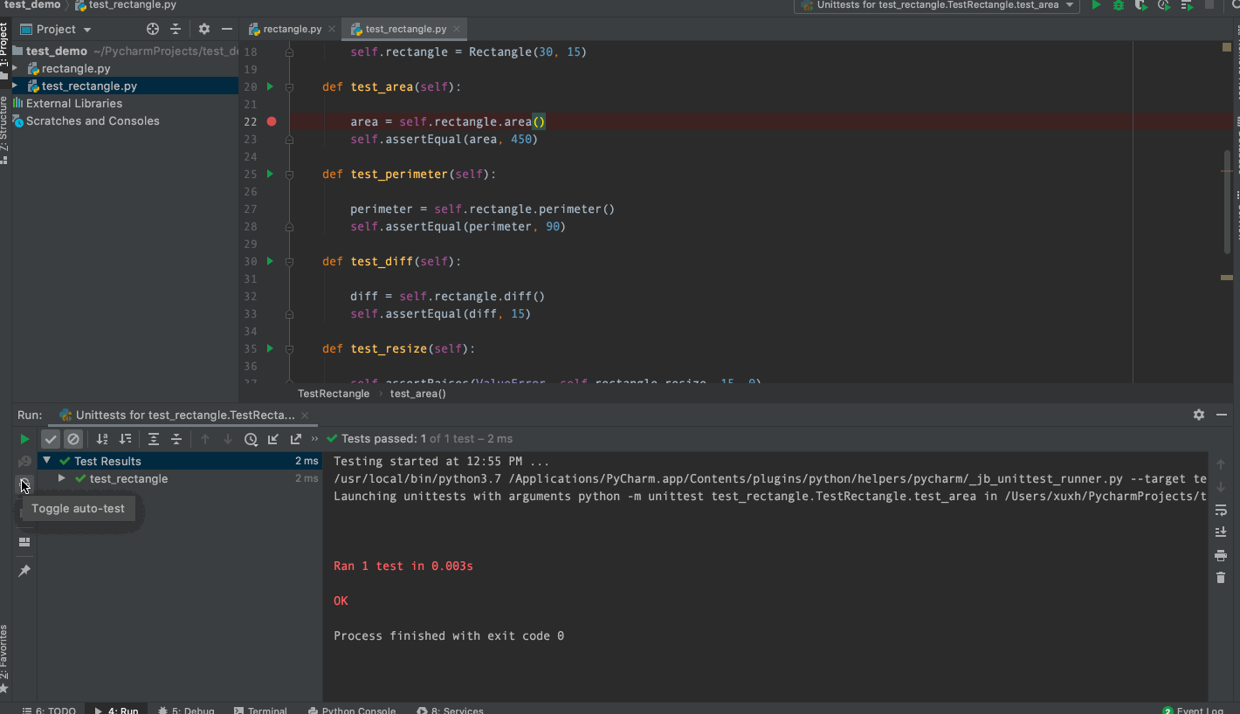Expand test_rectangle.py in Project tree
This screenshot has height=714, width=1240.
(x=15, y=86)
